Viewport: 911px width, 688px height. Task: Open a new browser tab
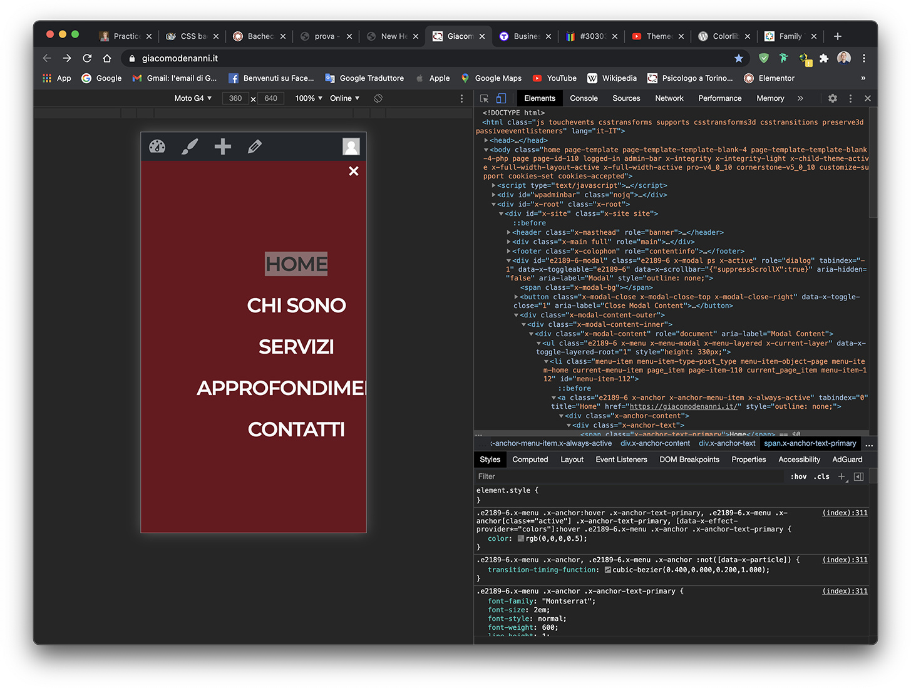click(838, 36)
